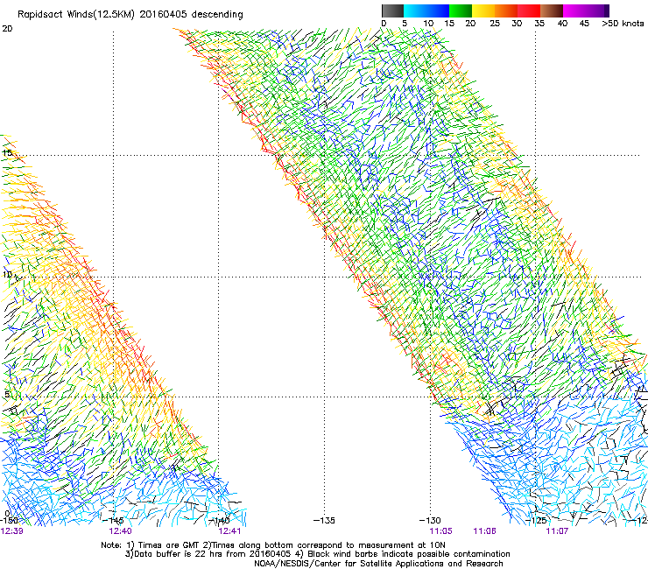Click 'NOAA/NESDIS/Center for Satellite Applications and Research' credit
The width and height of the screenshot is (648, 569).
tap(378, 564)
